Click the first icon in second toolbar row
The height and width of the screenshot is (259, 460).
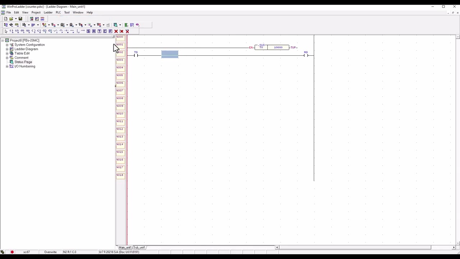click(x=6, y=25)
